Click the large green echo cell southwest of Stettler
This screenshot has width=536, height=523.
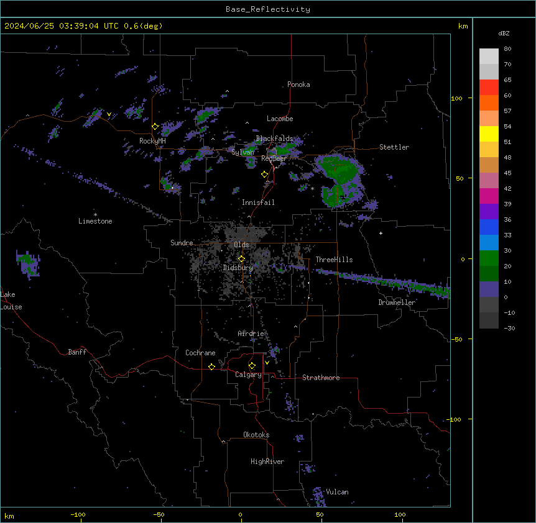(x=340, y=180)
